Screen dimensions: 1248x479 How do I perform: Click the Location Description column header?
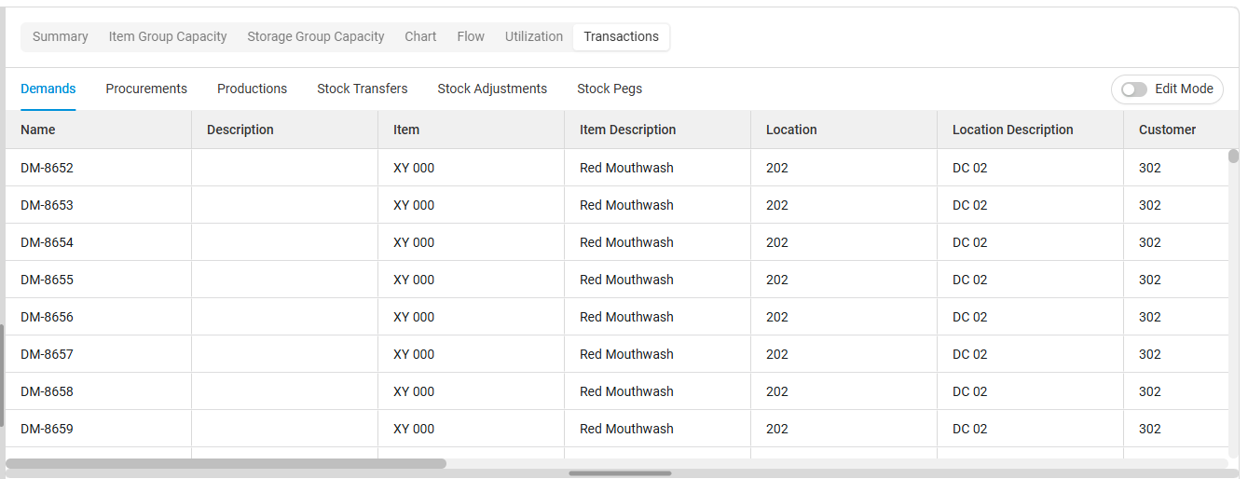click(x=1031, y=130)
